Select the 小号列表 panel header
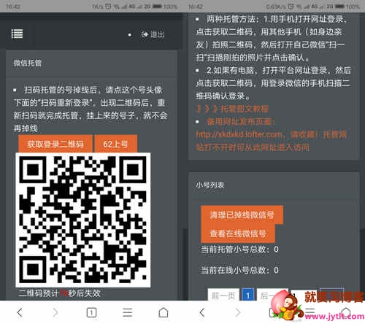The width and height of the screenshot is (365, 324). coord(274,185)
